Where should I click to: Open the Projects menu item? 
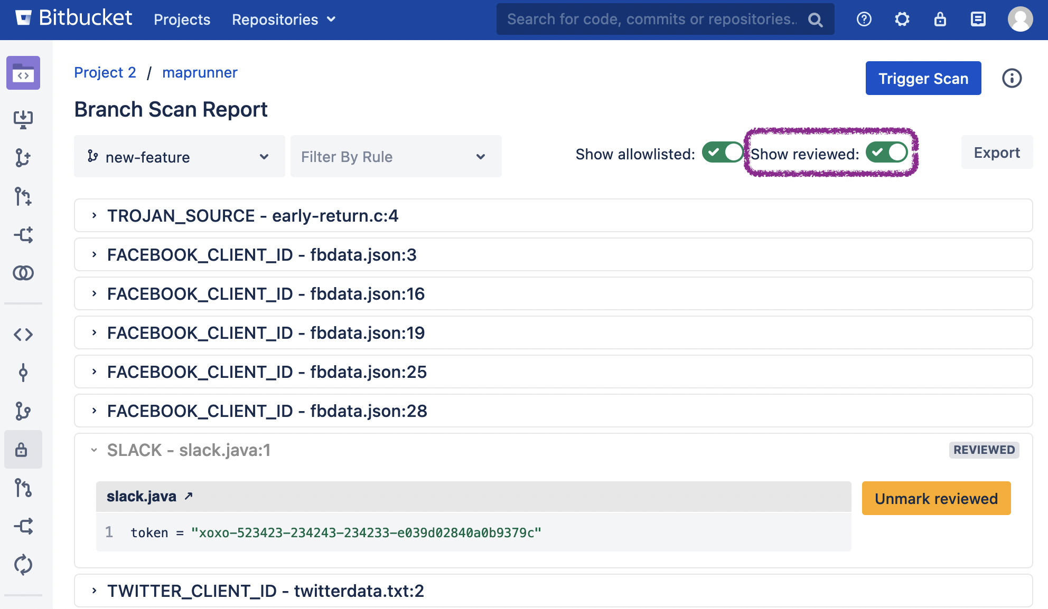click(182, 20)
